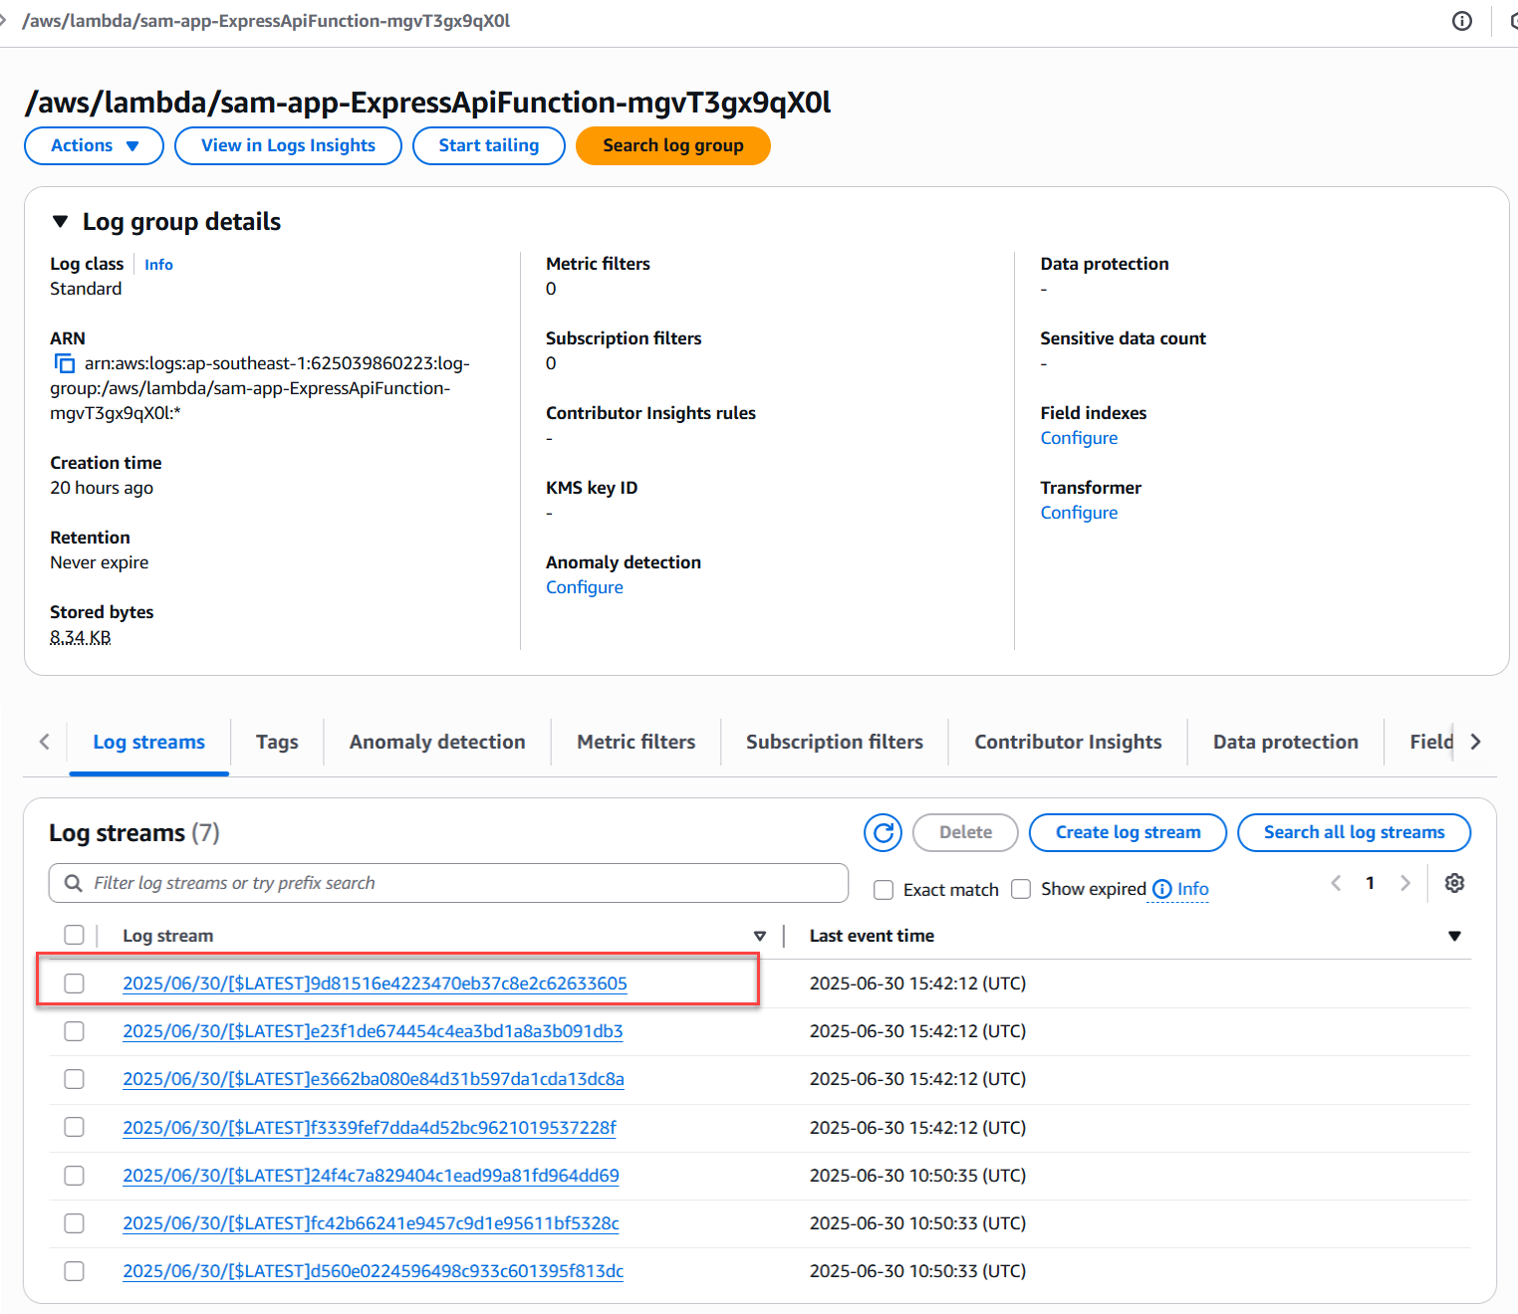The width and height of the screenshot is (1518, 1314).
Task: Sort by the Log stream column arrow
Action: click(x=760, y=936)
